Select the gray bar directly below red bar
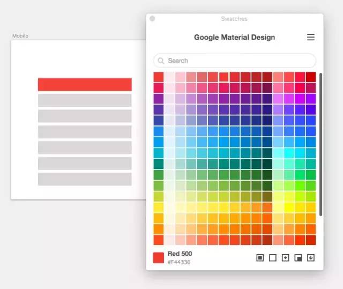 [x=85, y=100]
